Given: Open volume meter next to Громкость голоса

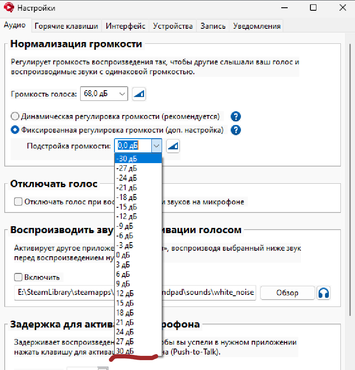Looking at the screenshot, I should tap(139, 94).
